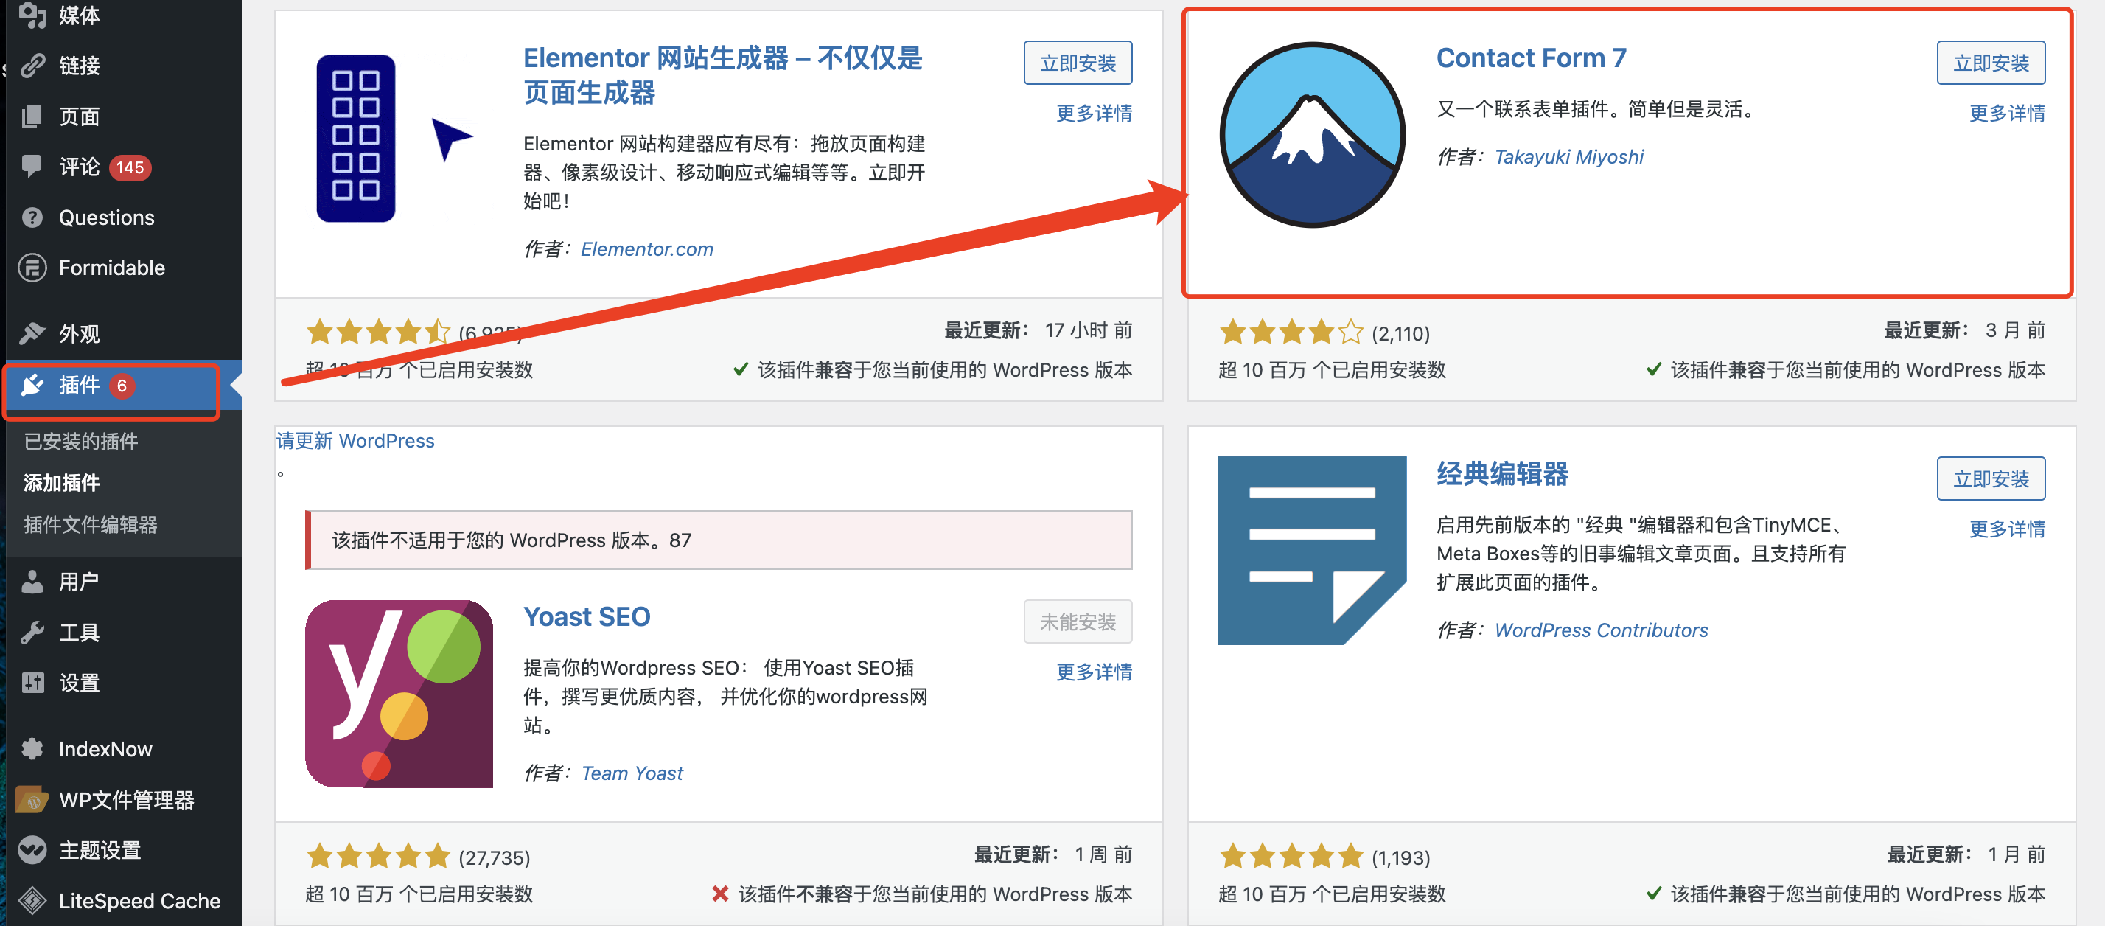Click the red X incompatible icon for Yoast
Image resolution: width=2105 pixels, height=926 pixels.
[x=720, y=894]
